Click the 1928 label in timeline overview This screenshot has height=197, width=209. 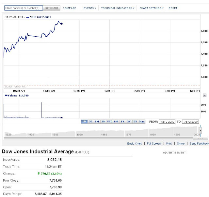pos(8,134)
